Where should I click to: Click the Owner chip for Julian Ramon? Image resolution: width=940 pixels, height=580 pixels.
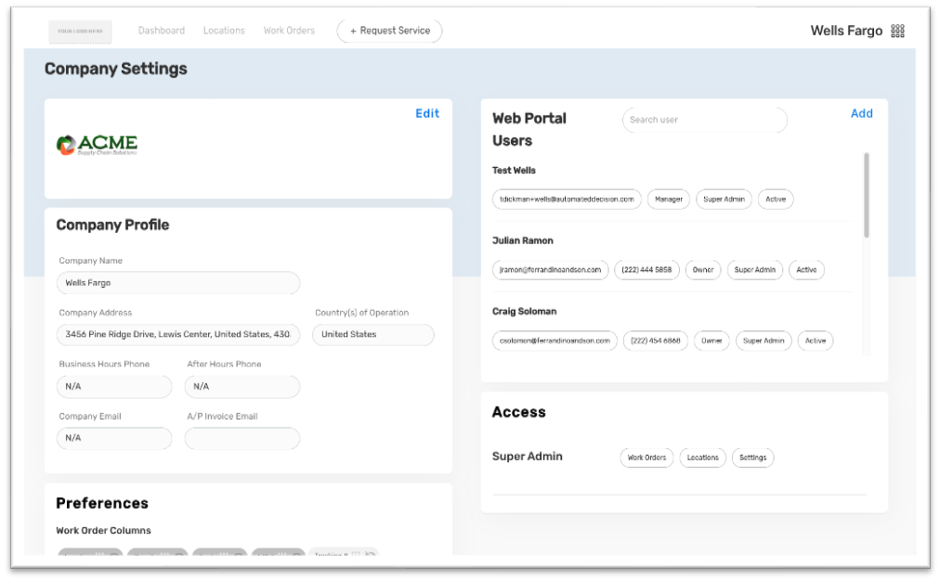click(703, 270)
